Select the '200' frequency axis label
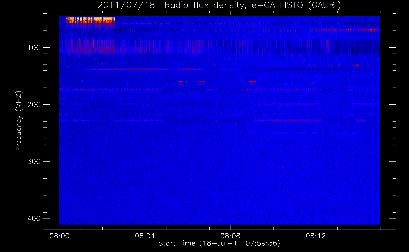 [34, 105]
